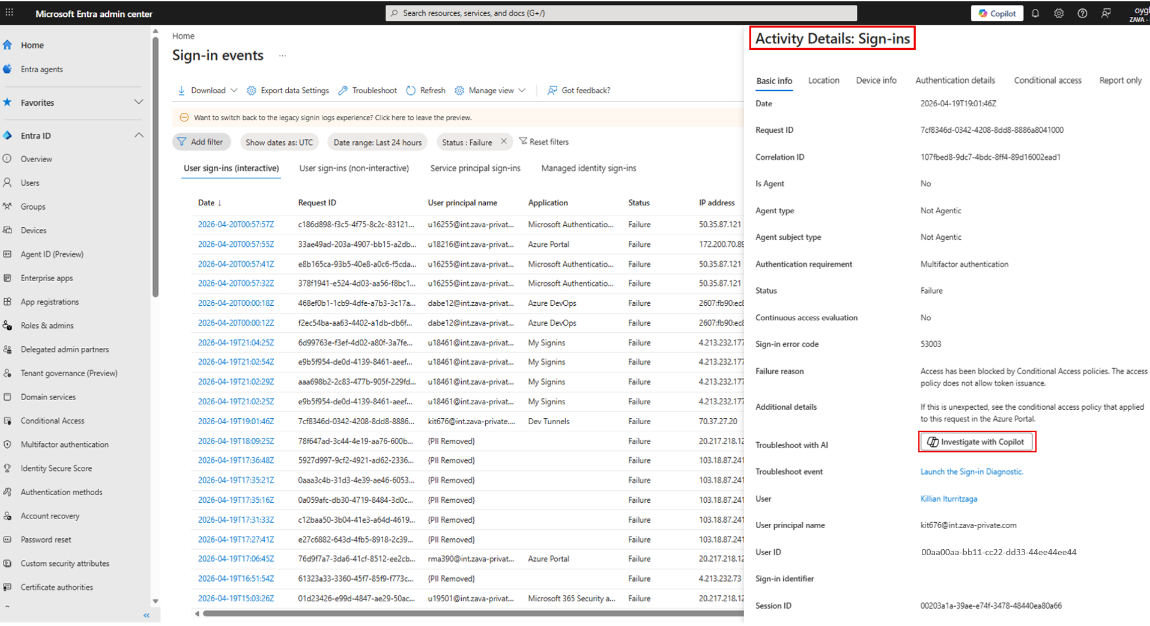1150x626 pixels.
Task: Open Entra agents in sidebar
Action: 41,69
